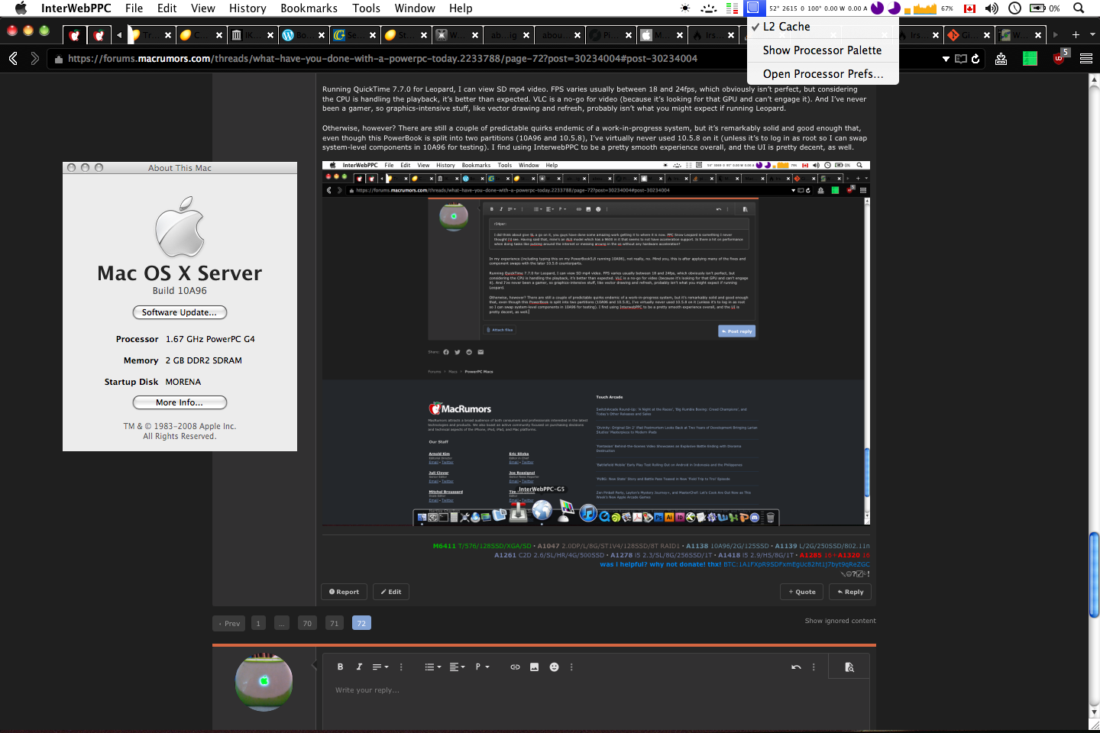Screen dimensions: 1100x733
Task: Expand the text alignment dropdown in editor
Action: 457,667
